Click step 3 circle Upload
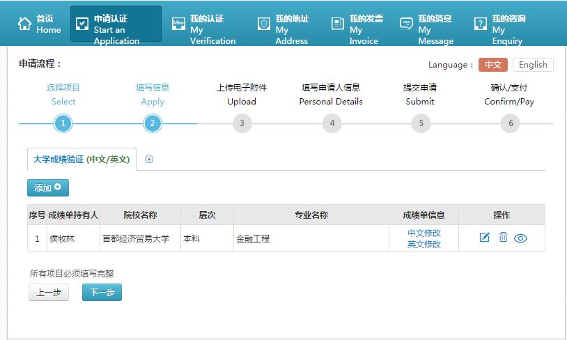Screen dimensions: 567x340 tap(242, 123)
